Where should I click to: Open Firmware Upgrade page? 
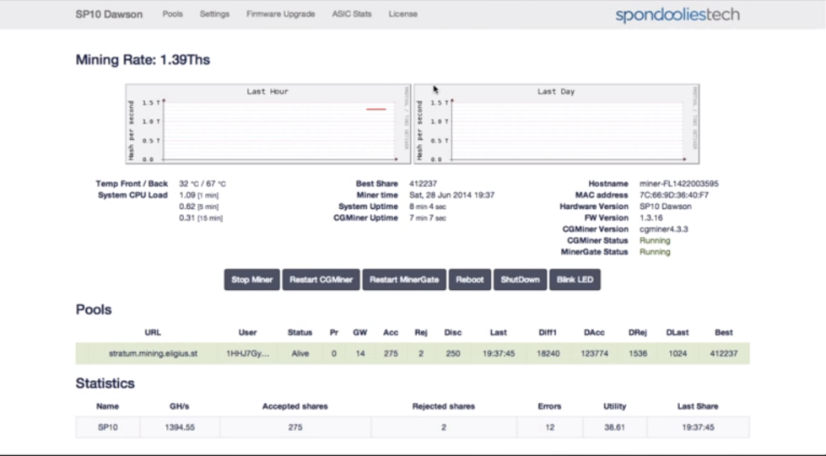coord(280,14)
